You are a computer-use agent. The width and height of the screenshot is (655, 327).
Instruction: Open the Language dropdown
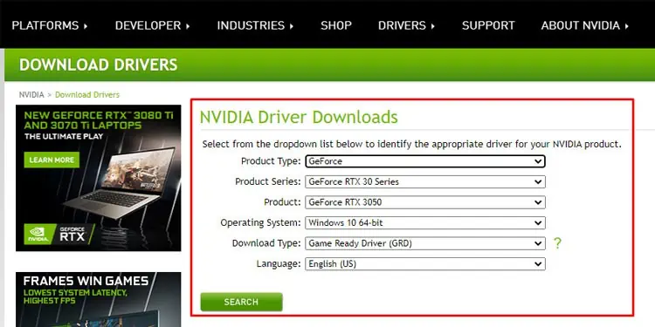pyautogui.click(x=425, y=264)
